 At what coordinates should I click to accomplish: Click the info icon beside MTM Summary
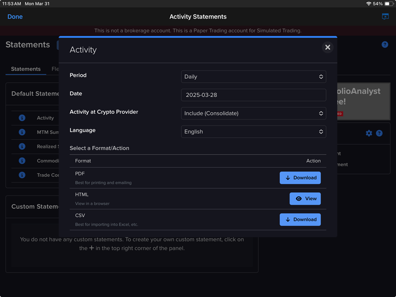(22, 132)
